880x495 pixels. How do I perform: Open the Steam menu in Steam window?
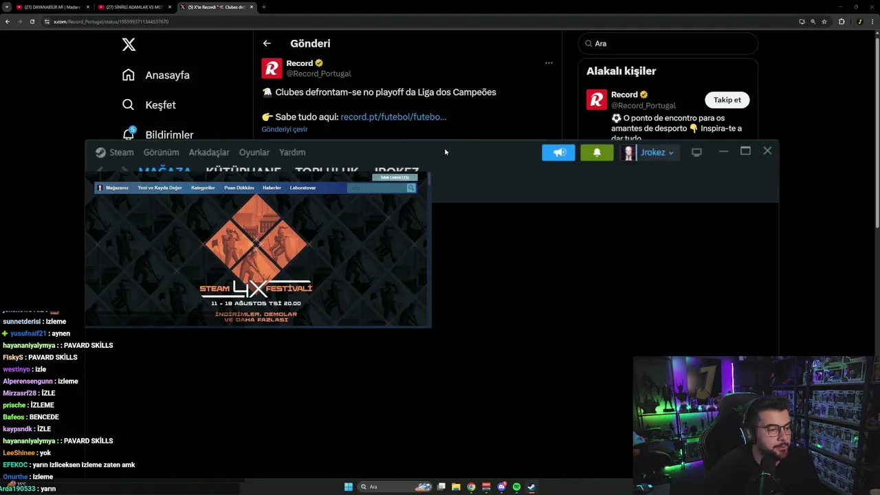115,153
